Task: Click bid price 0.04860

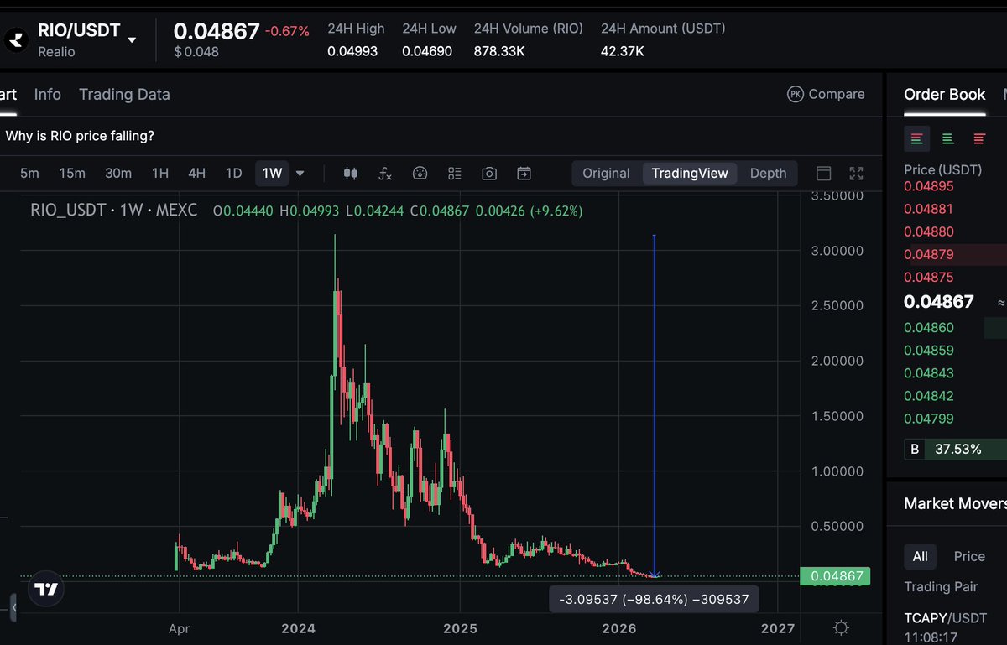Action: [929, 328]
